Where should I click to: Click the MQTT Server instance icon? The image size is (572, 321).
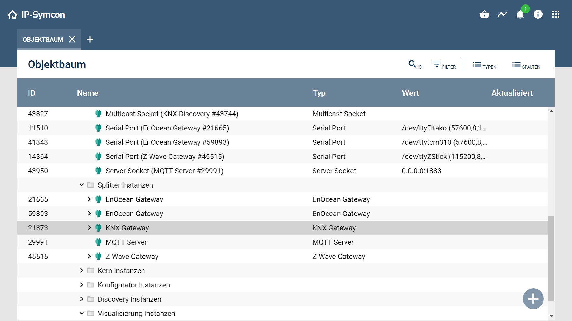(x=98, y=242)
